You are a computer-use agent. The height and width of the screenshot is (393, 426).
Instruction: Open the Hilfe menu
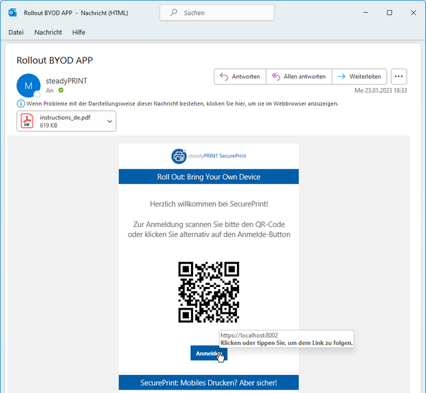(x=79, y=33)
